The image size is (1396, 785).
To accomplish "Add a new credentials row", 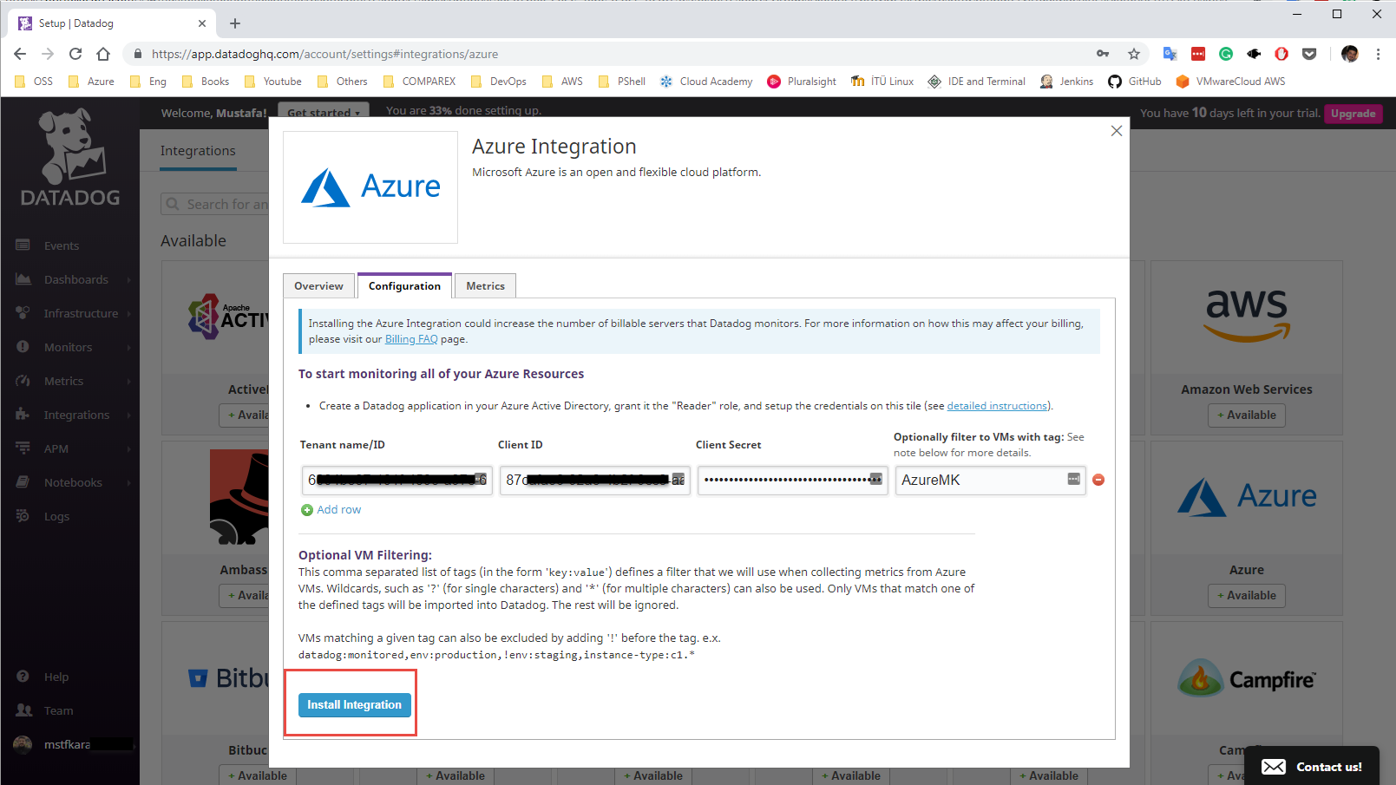I will 331,510.
